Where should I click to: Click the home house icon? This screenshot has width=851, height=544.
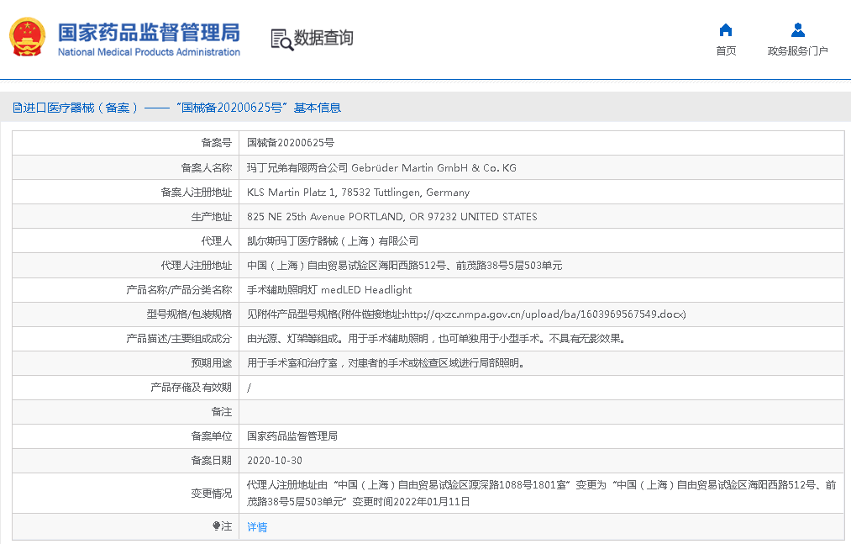(x=726, y=30)
